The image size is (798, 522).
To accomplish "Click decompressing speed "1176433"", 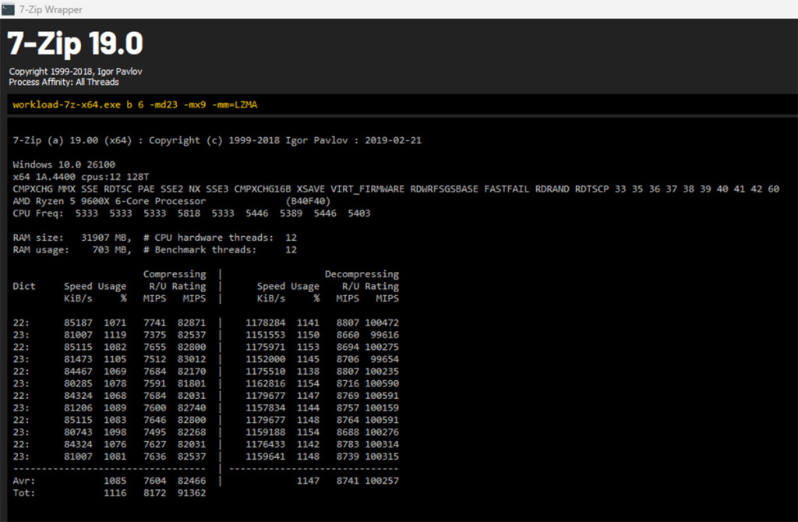I will (x=266, y=445).
